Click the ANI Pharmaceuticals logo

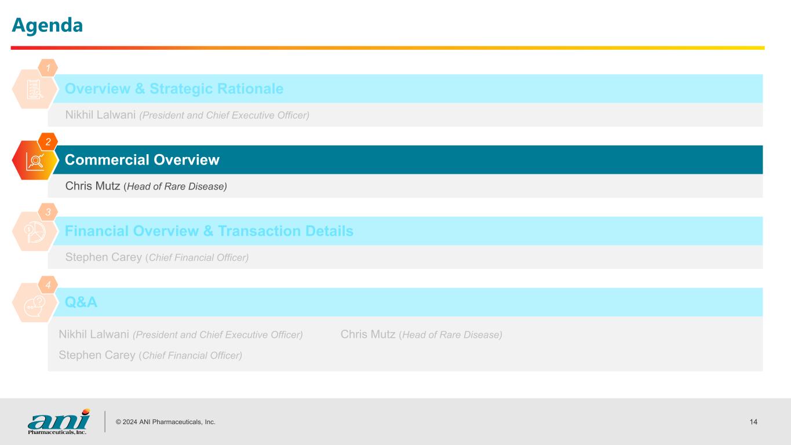pos(59,421)
